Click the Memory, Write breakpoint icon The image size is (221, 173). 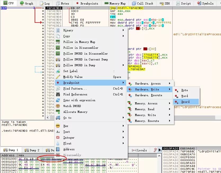tap(130, 115)
